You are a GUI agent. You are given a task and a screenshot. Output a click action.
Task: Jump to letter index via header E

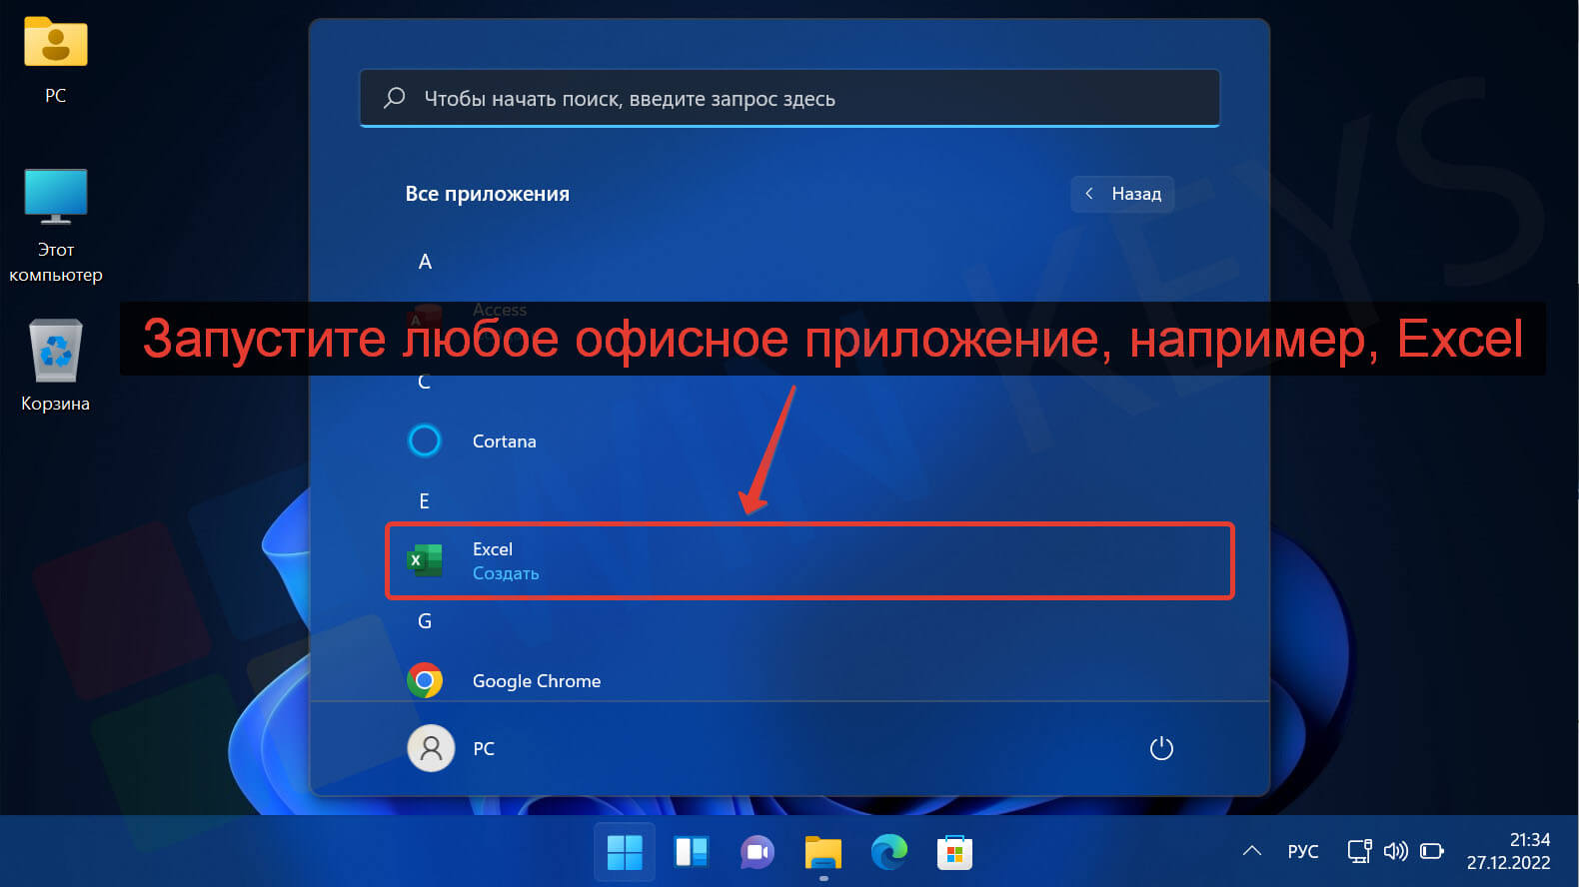425,501
